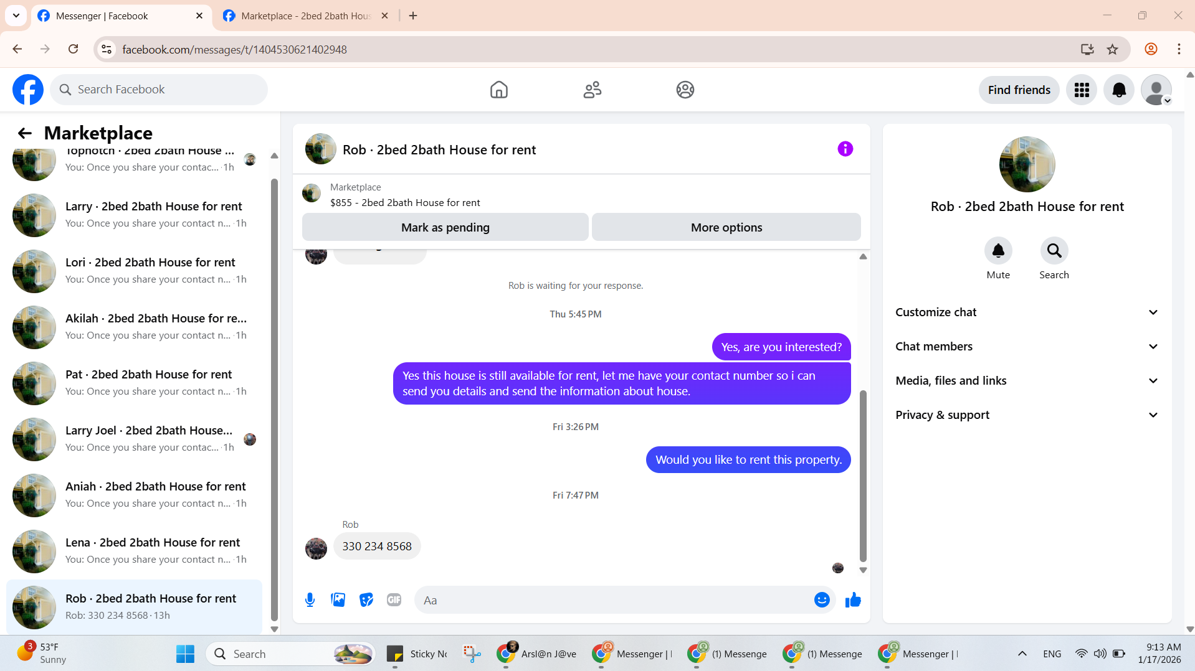1195x671 pixels.
Task: Click the 330 234 8568 message bubble
Action: click(377, 547)
